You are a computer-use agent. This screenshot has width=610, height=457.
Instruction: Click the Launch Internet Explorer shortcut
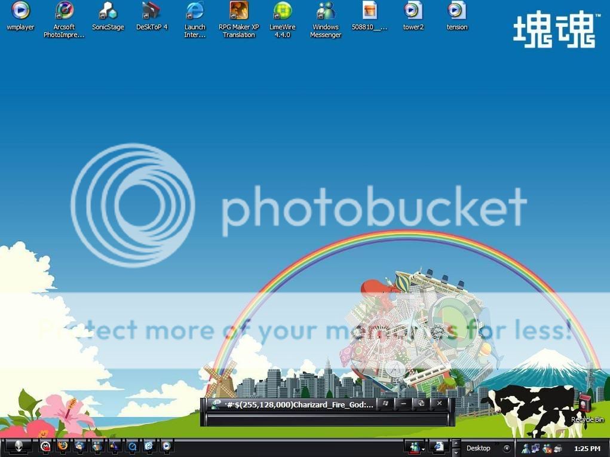195,11
